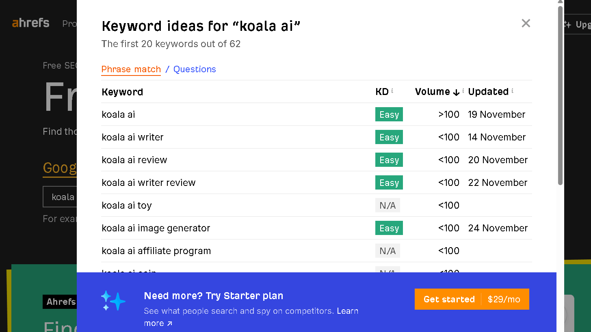Click the sparkles icon in the Starter plan banner

pos(113,300)
